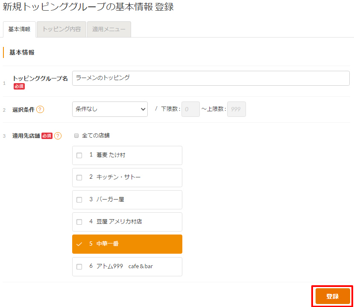354x307 pixels.
Task: Click the 下限数 input box
Action: click(190, 109)
